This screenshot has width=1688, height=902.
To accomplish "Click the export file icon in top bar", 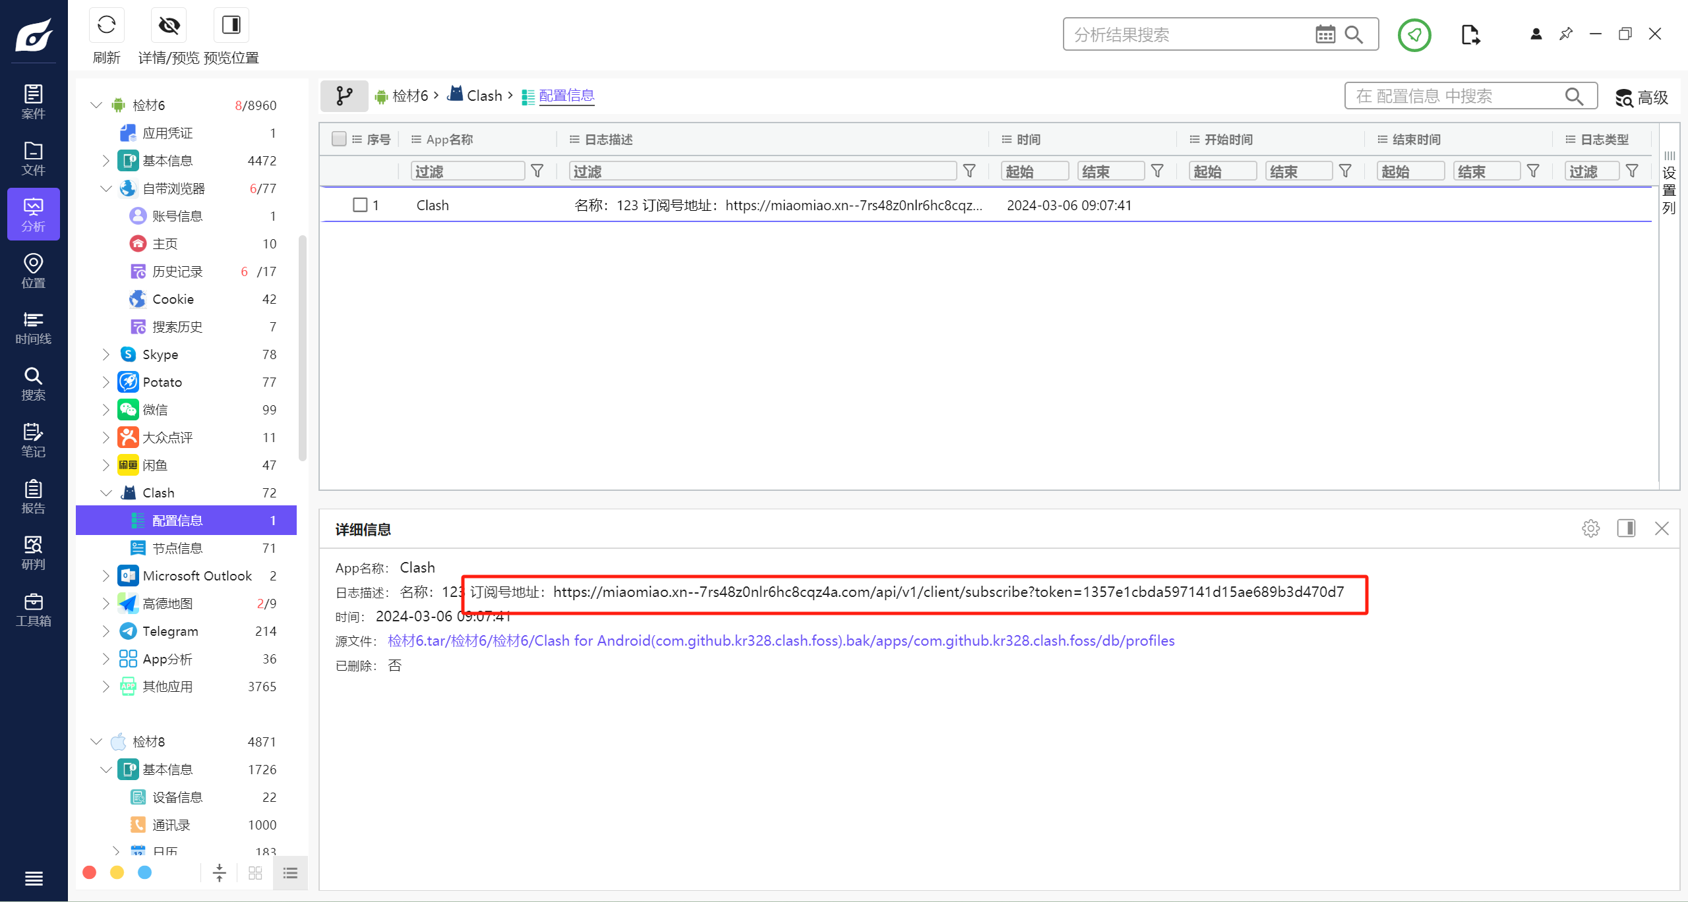I will [x=1470, y=34].
